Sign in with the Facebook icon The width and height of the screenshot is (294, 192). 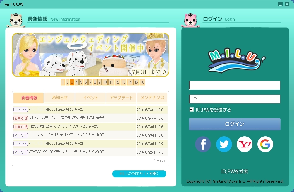pos(203,144)
